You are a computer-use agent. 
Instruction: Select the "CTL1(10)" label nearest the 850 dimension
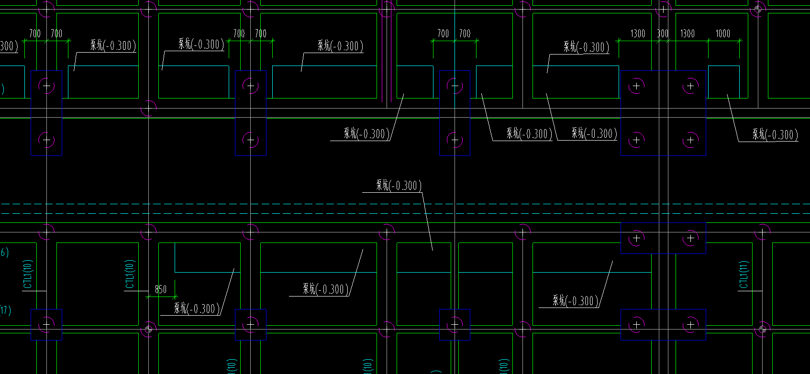coord(130,275)
